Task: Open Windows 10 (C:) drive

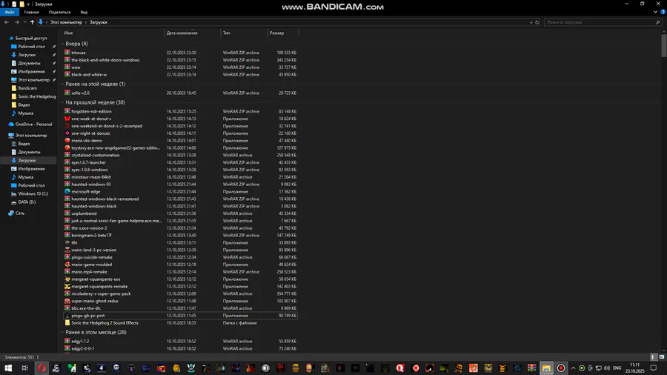Action: 33,193
